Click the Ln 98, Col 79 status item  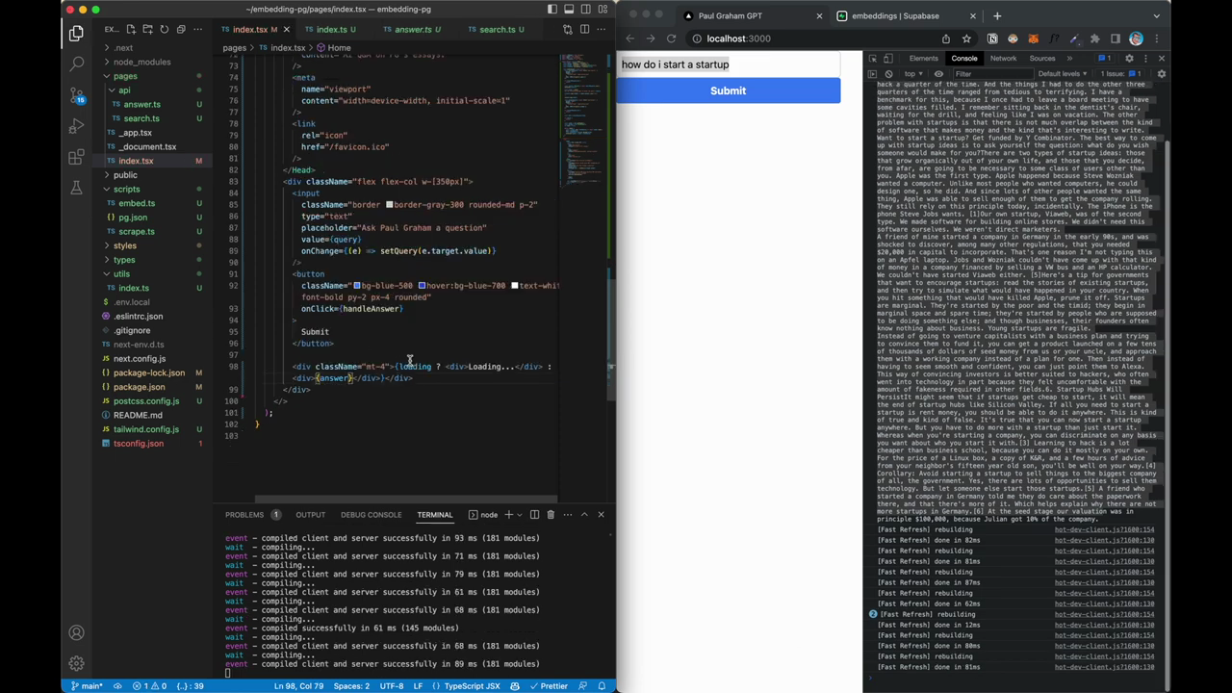(x=299, y=686)
